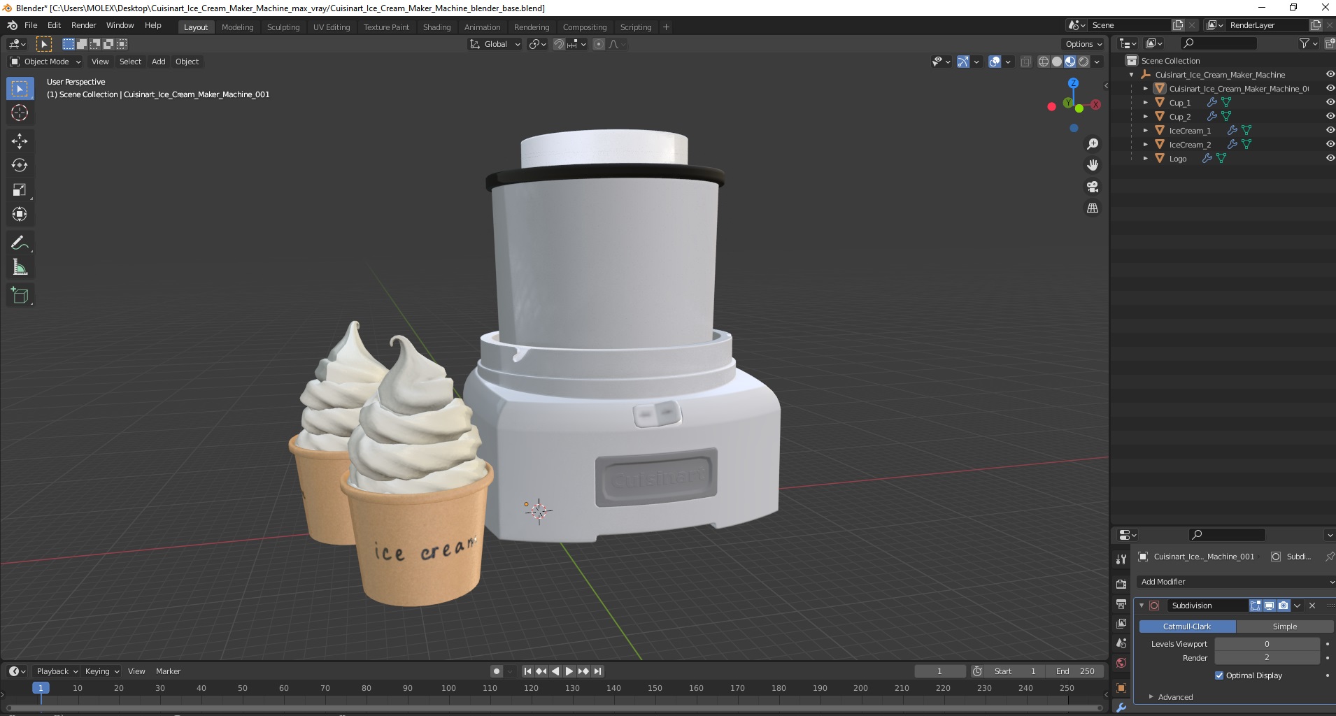Choose the Measure tool
Screen dimensions: 1336x716
tap(20, 268)
